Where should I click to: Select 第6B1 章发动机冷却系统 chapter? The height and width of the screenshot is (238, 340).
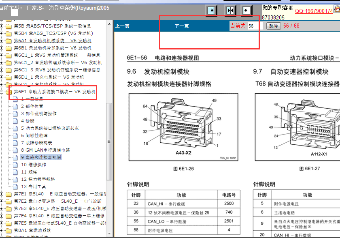(53, 48)
